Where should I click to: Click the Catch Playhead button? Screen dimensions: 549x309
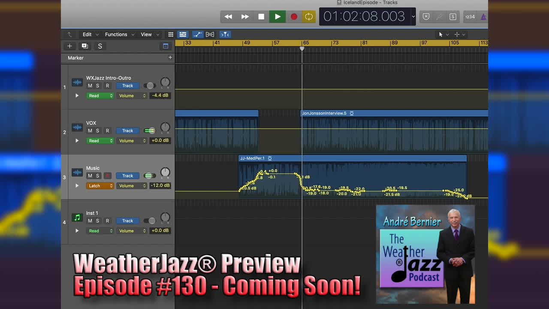pos(225,34)
